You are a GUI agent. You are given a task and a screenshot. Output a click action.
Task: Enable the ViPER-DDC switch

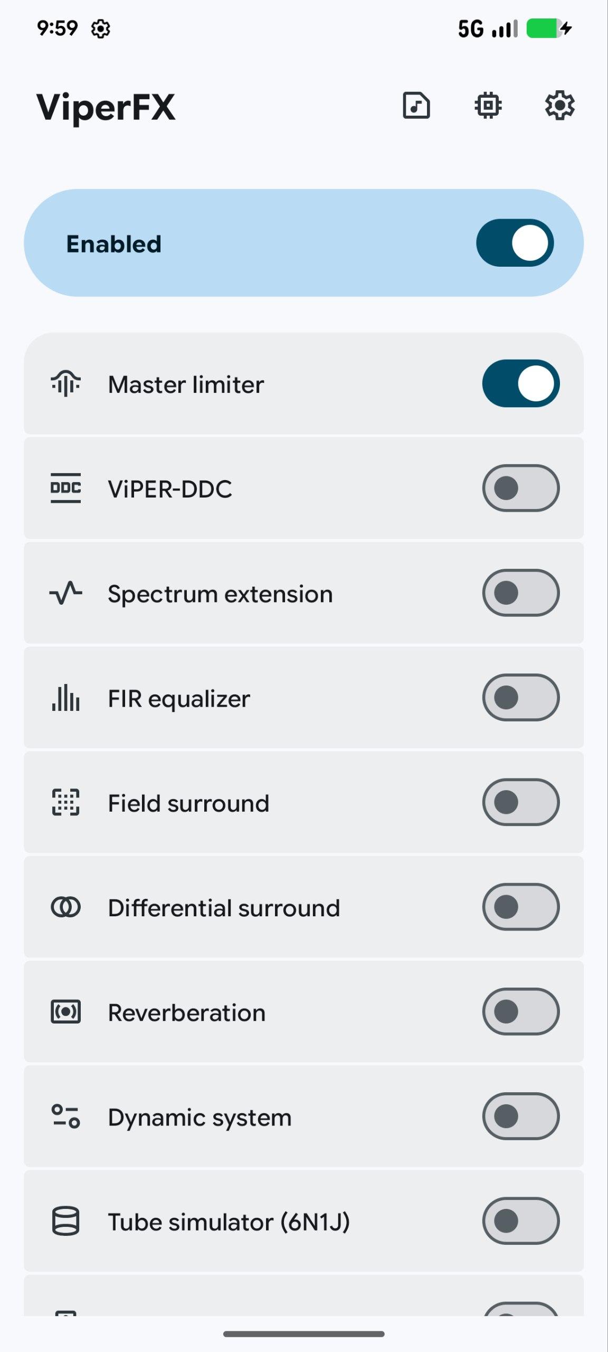tap(520, 488)
